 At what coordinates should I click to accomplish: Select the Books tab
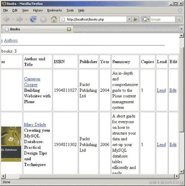38,29
